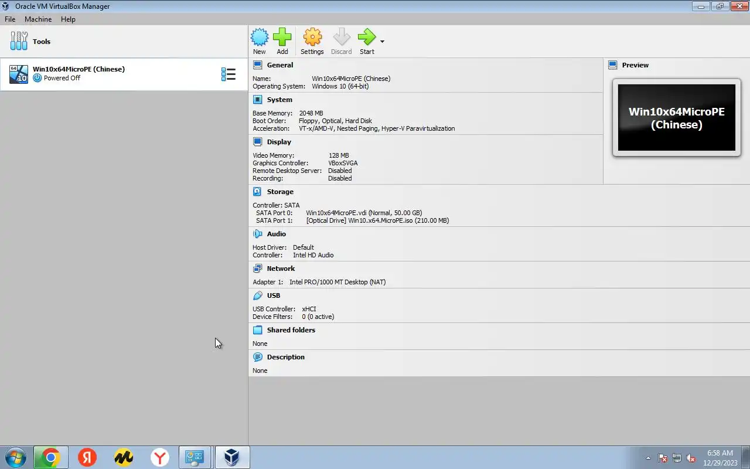Click the Storage section disk icon
This screenshot has height=469, width=750.
pyautogui.click(x=257, y=192)
